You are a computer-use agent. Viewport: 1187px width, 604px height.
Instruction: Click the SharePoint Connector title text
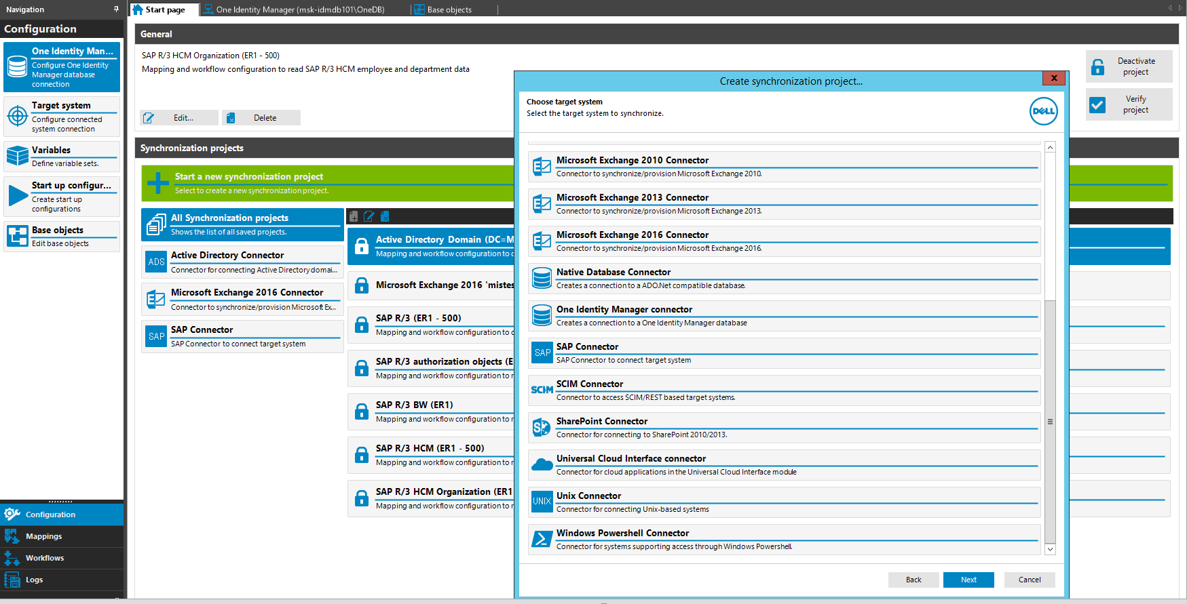click(x=602, y=421)
